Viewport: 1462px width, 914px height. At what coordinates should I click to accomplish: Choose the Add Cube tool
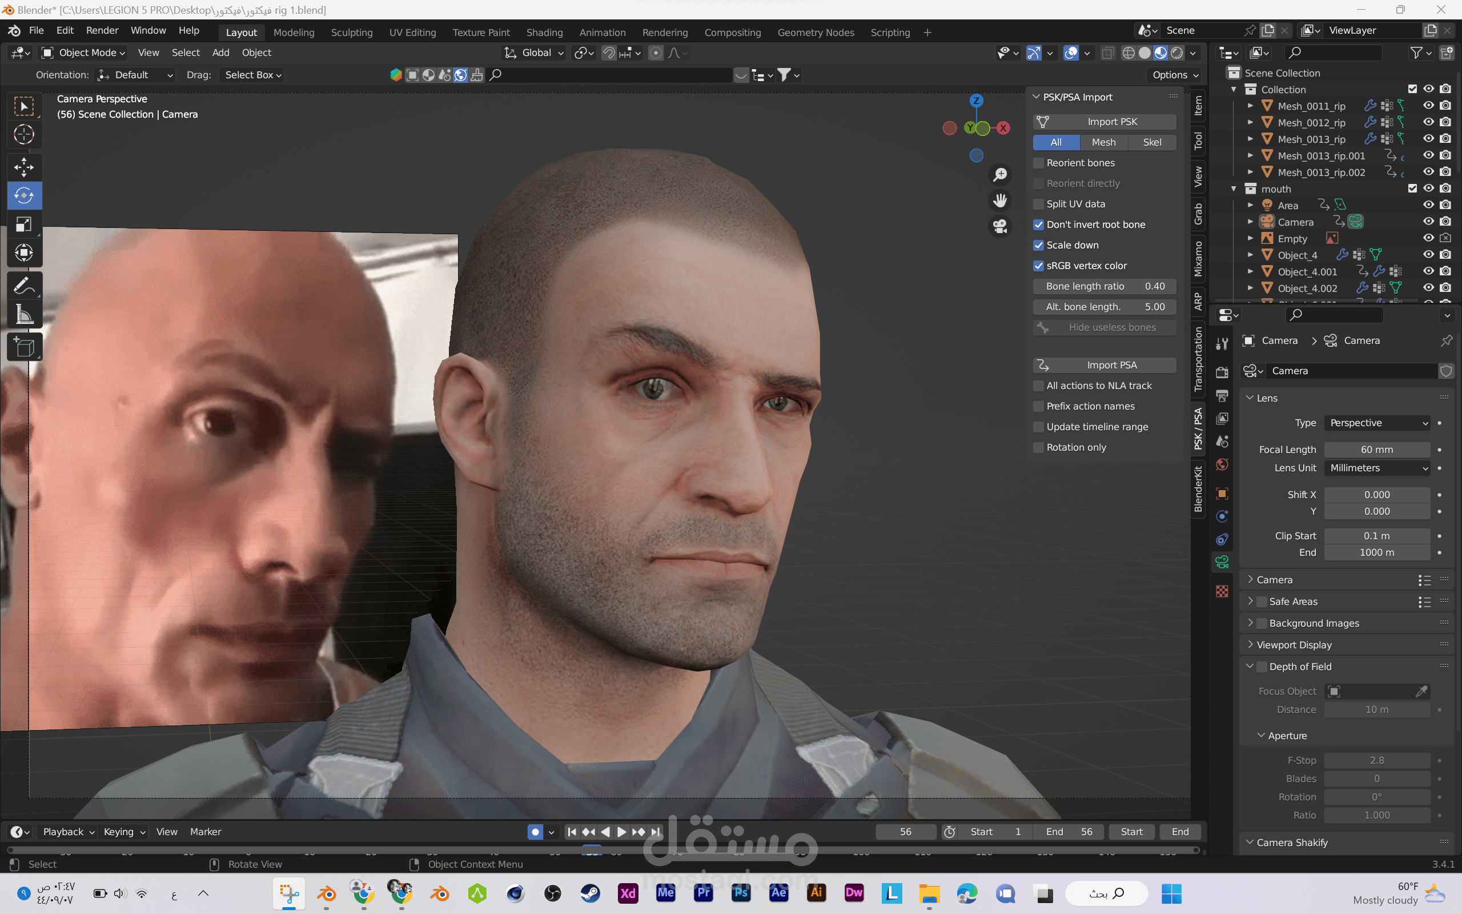pyautogui.click(x=23, y=347)
